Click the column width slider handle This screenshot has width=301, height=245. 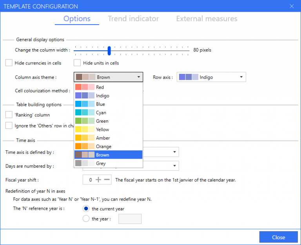tap(109, 50)
